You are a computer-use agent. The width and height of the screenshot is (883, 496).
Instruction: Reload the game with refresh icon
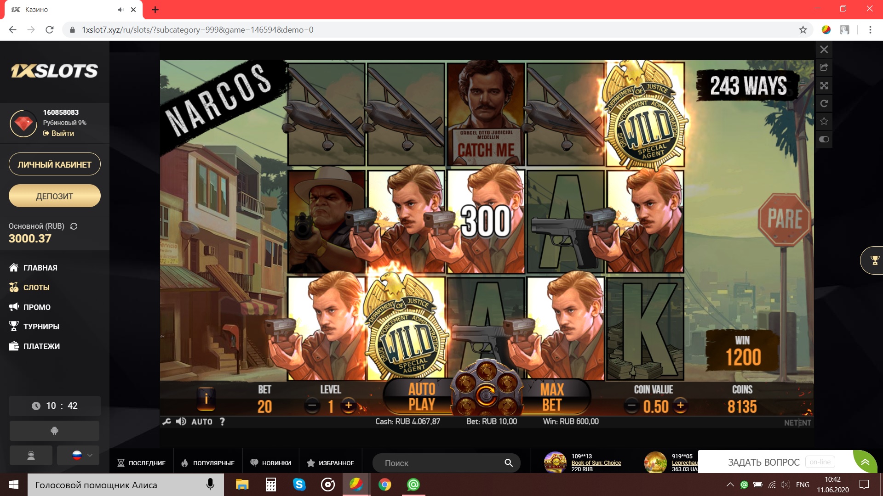click(824, 103)
